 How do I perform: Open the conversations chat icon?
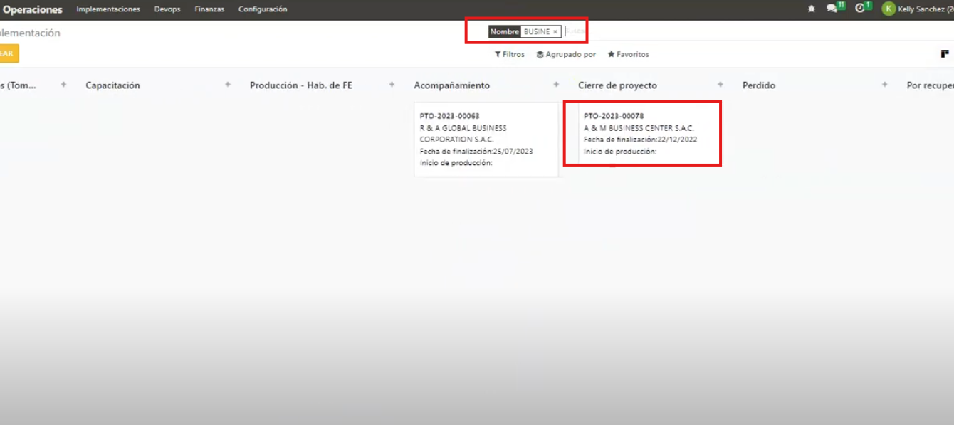click(x=832, y=9)
